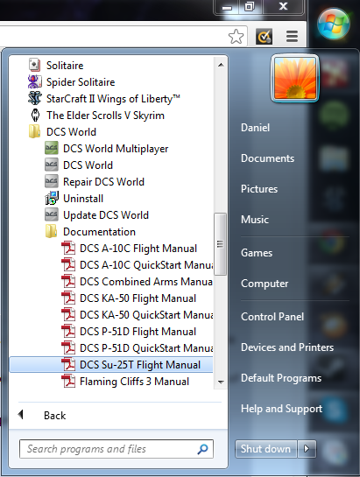Click the Shut down button
The width and height of the screenshot is (360, 477).
click(266, 449)
